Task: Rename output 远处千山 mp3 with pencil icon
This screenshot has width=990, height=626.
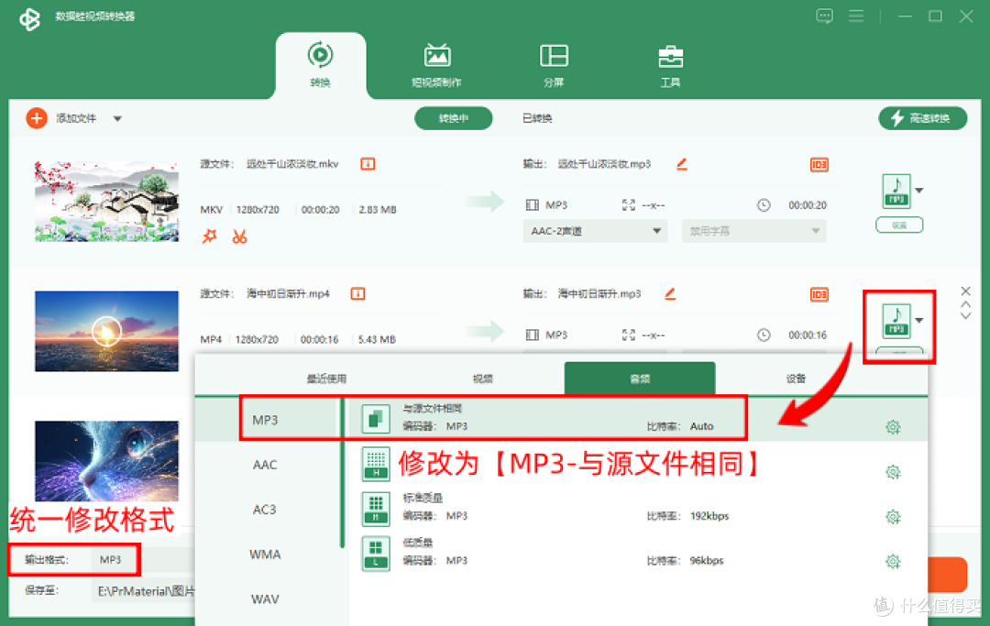Action: [x=681, y=164]
